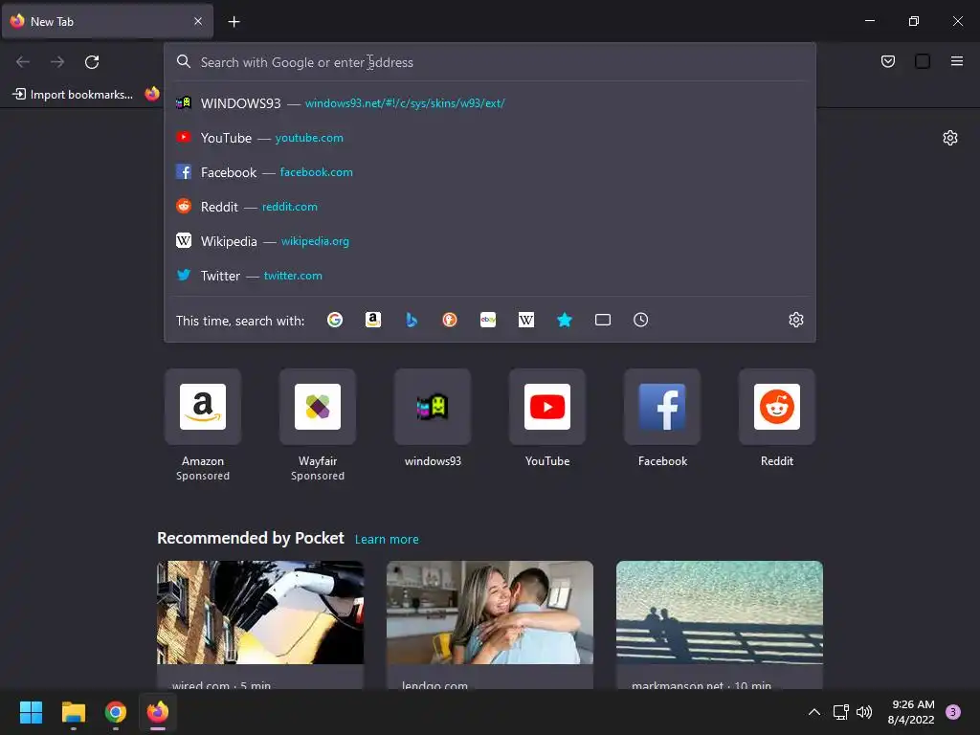Image resolution: width=980 pixels, height=735 pixels.
Task: Switch to Chrome on the taskbar
Action: point(116,712)
